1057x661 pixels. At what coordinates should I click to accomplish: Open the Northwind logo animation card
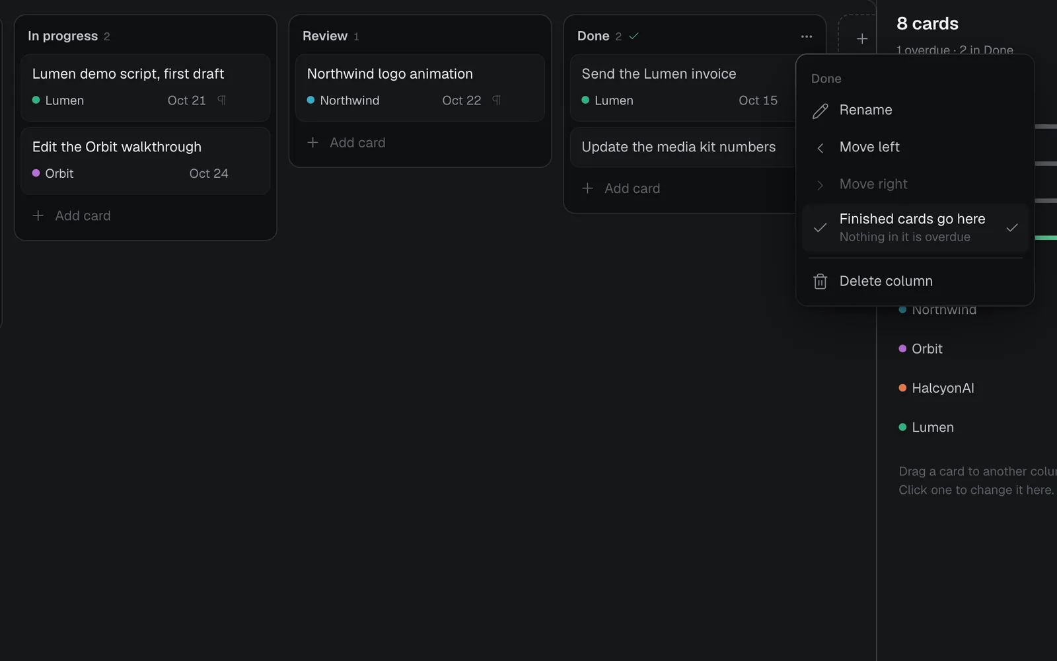coord(420,87)
